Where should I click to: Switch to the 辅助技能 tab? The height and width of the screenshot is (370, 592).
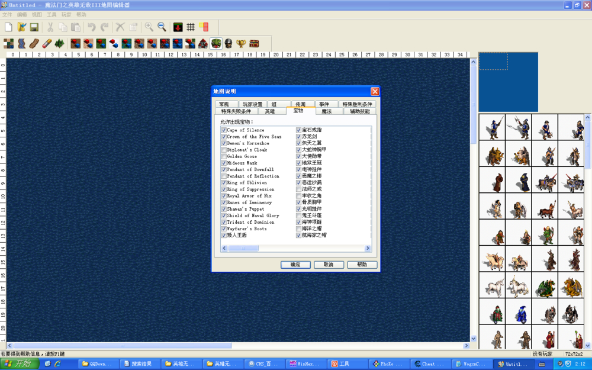360,111
